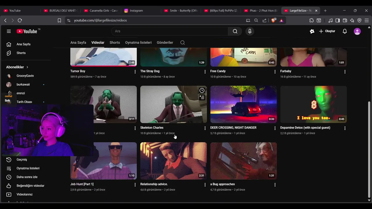Image resolution: width=372 pixels, height=209 pixels.
Task: Open options menu for Job Hunt [Part 1]
Action: tap(135, 185)
